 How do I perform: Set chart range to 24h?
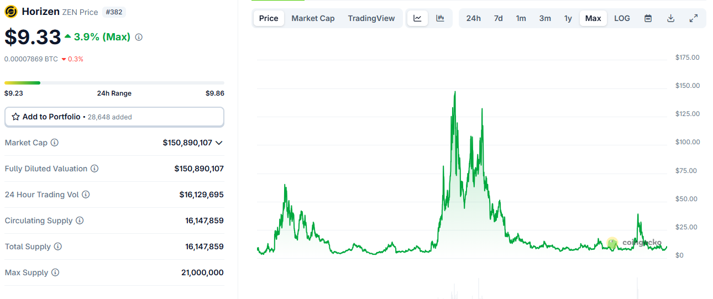[x=473, y=18]
